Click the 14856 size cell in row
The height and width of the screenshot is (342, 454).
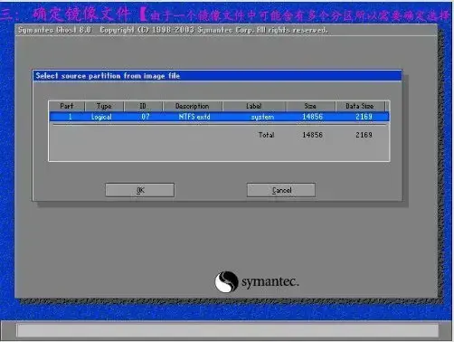[313, 117]
